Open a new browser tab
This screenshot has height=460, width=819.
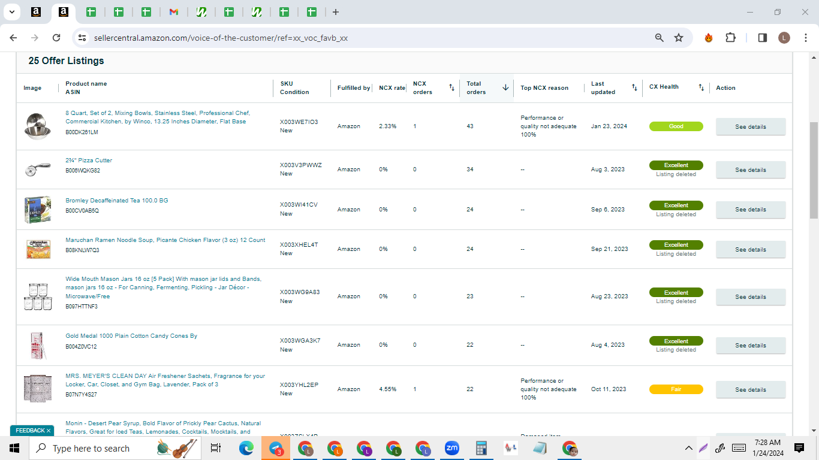pyautogui.click(x=336, y=12)
